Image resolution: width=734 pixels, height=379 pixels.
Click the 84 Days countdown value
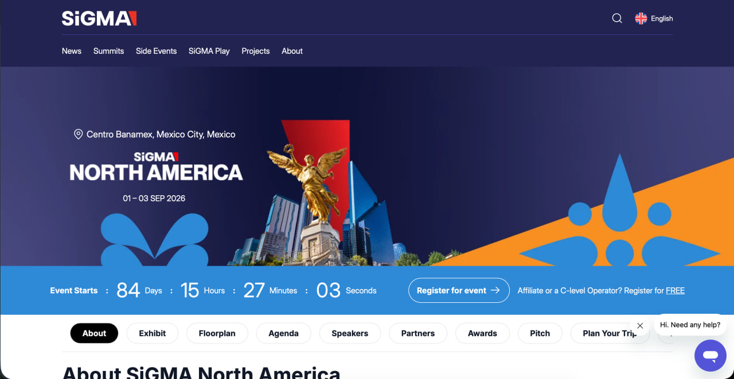[x=139, y=290]
